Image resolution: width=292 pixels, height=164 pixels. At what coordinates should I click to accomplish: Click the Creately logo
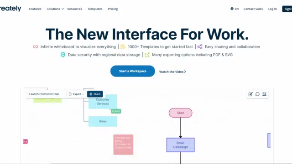click(10, 9)
